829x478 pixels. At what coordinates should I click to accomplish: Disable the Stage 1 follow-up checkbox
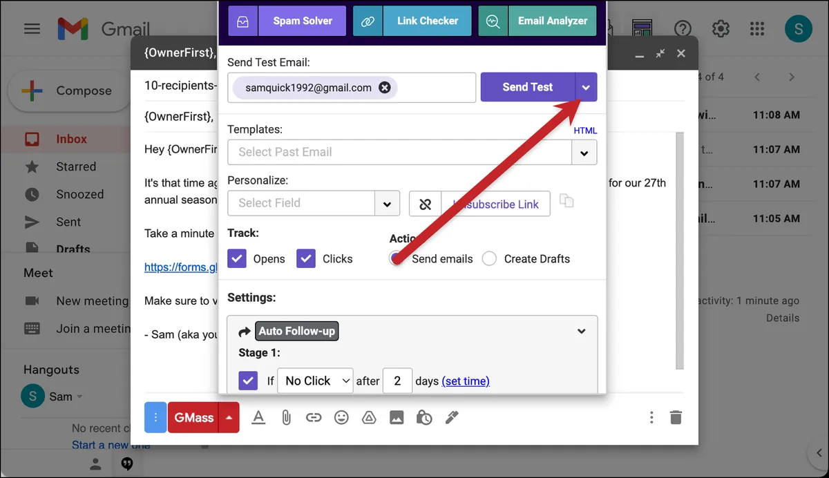[248, 381]
